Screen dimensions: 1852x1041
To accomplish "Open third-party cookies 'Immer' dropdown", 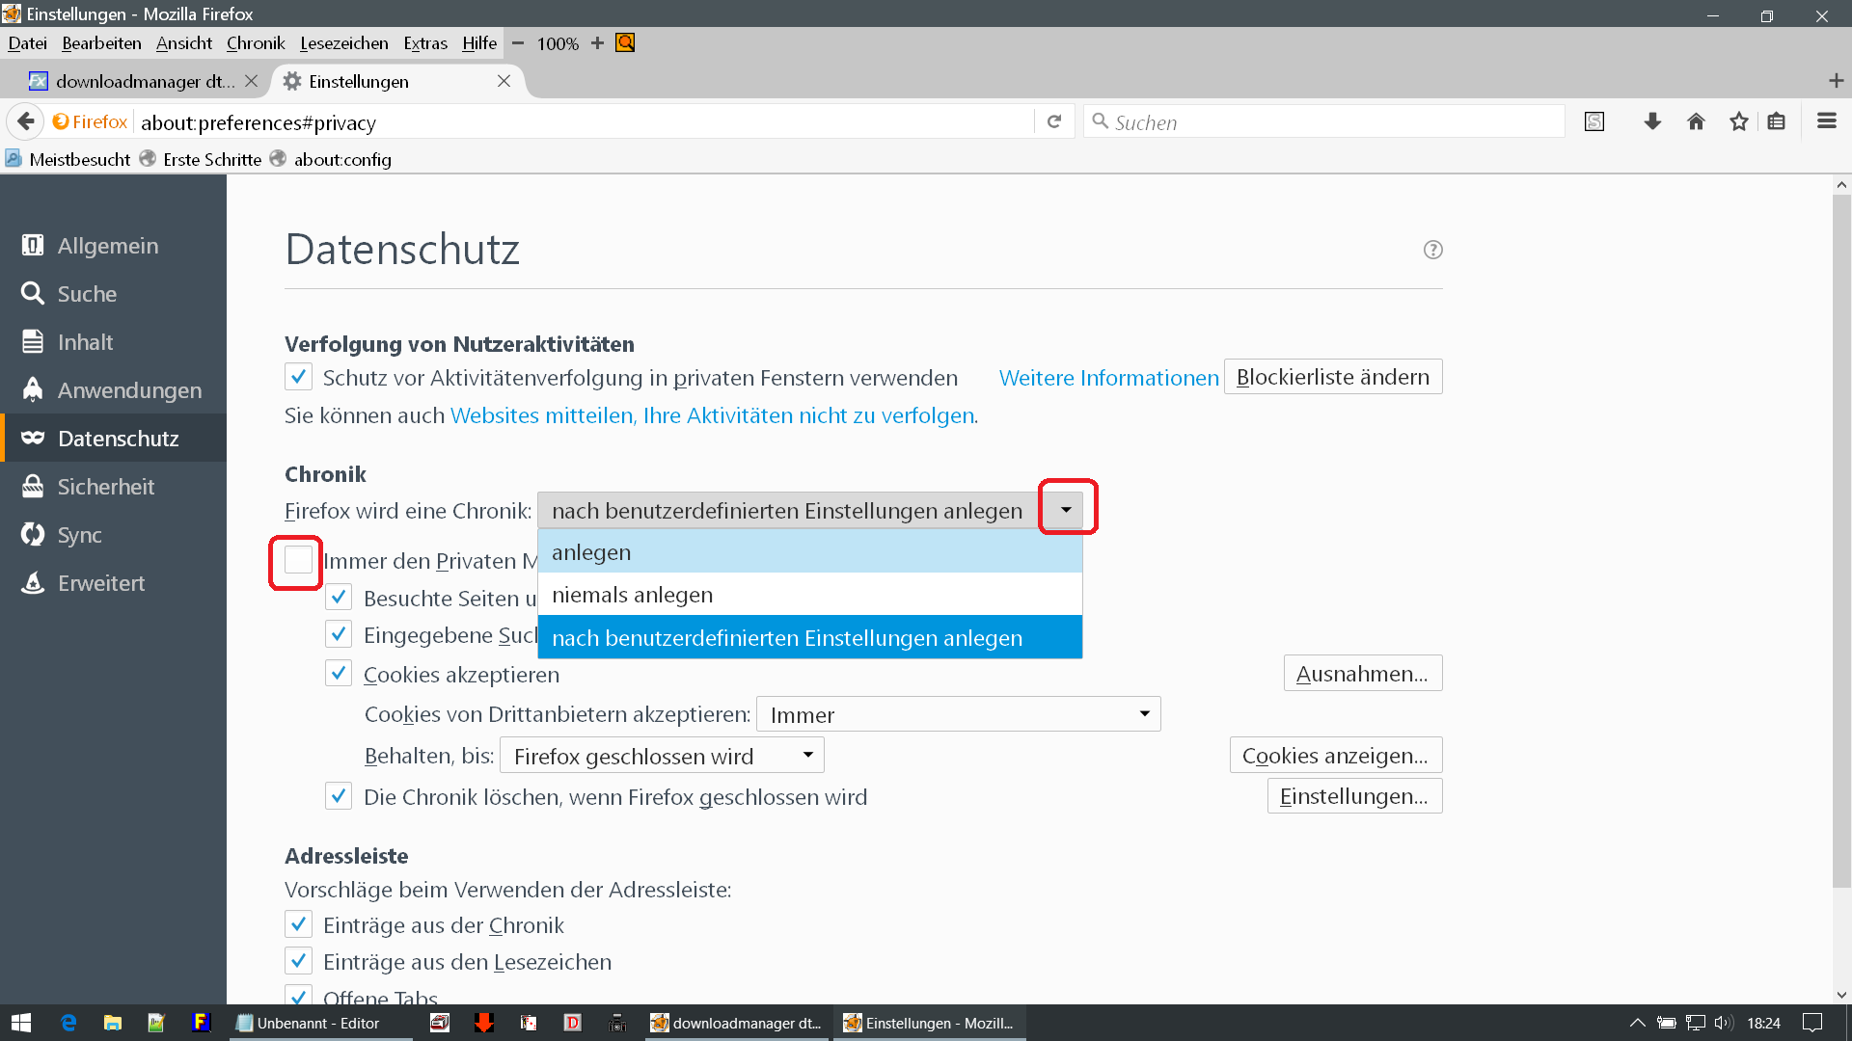I will point(958,714).
